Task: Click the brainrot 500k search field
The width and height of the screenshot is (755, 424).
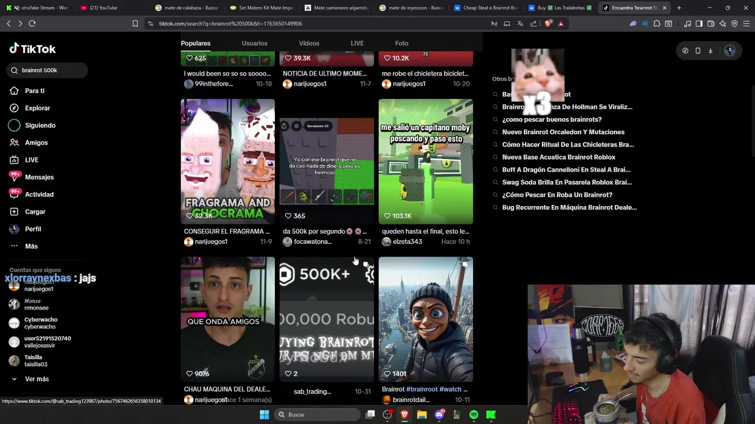Action: click(x=48, y=70)
